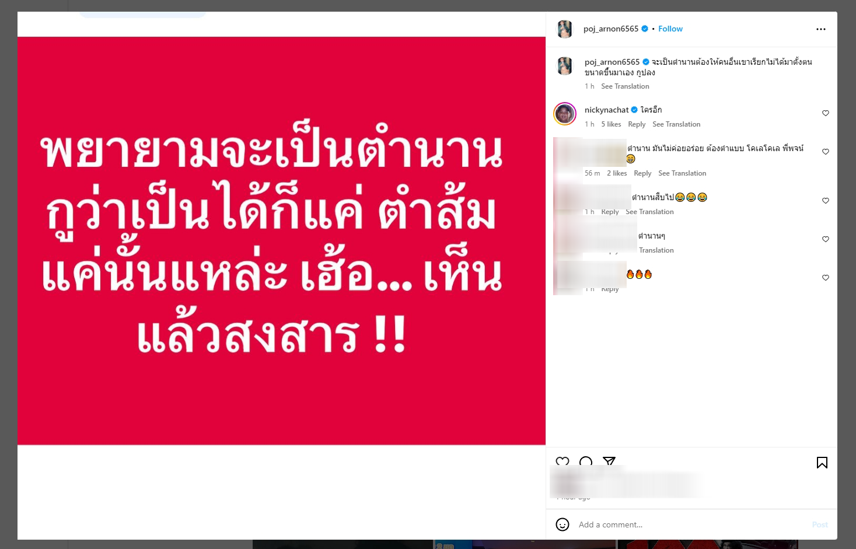The width and height of the screenshot is (856, 549).
Task: Open the emoji picker smiley icon
Action: click(x=562, y=524)
